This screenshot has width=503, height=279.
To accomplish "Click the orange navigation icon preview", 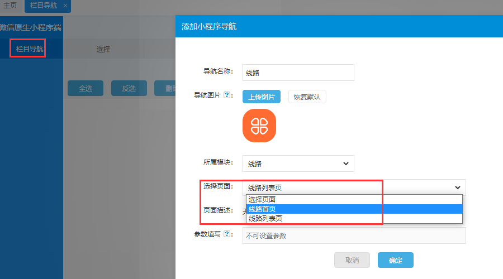I will point(259,126).
